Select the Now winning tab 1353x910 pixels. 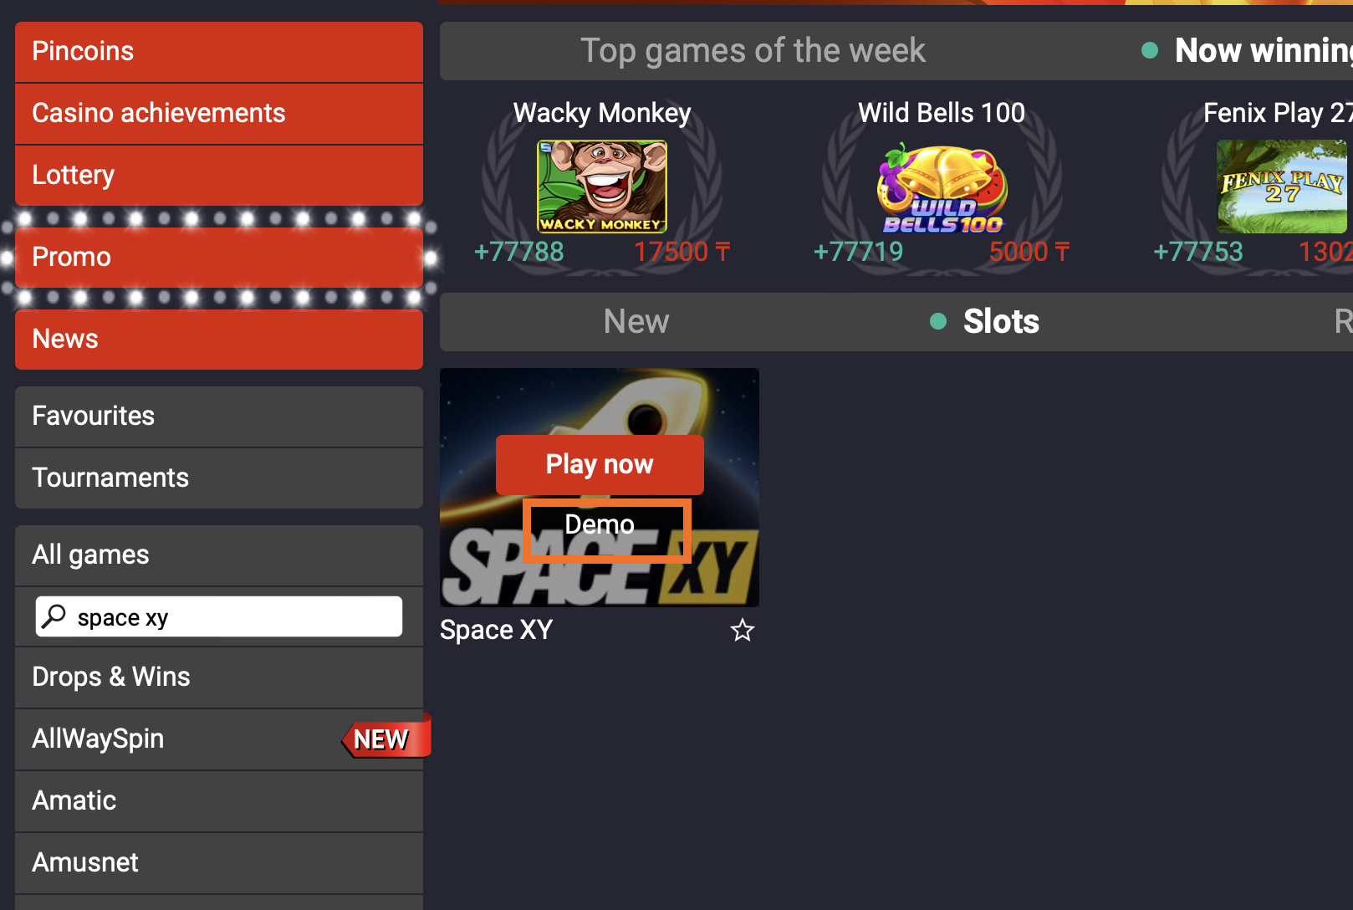click(x=1247, y=51)
